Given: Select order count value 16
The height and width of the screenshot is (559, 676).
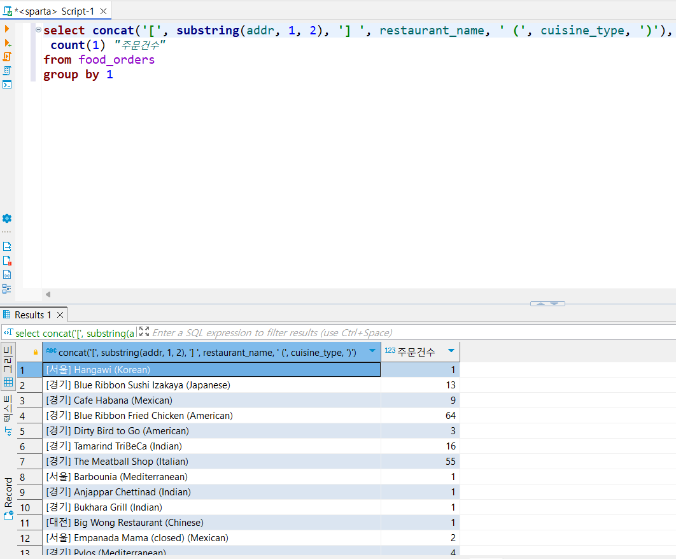Looking at the screenshot, I should click(x=420, y=446).
